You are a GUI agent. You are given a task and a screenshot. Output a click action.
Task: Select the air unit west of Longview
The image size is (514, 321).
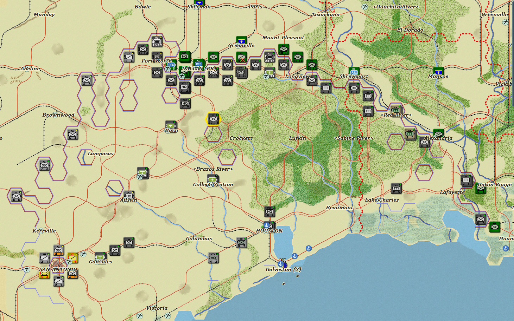pos(269,73)
